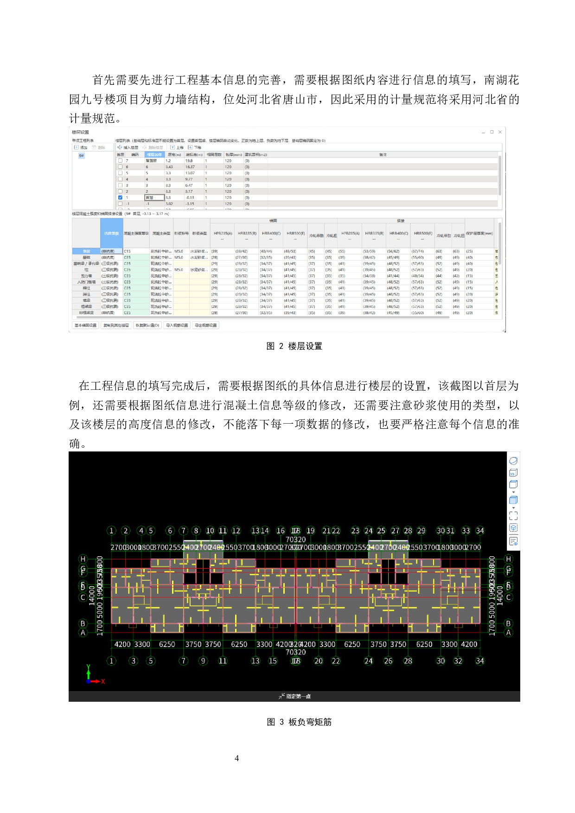Screen dimensions: 575x813
Task: Check the 首层 box for floor 3
Action: click(x=120, y=185)
